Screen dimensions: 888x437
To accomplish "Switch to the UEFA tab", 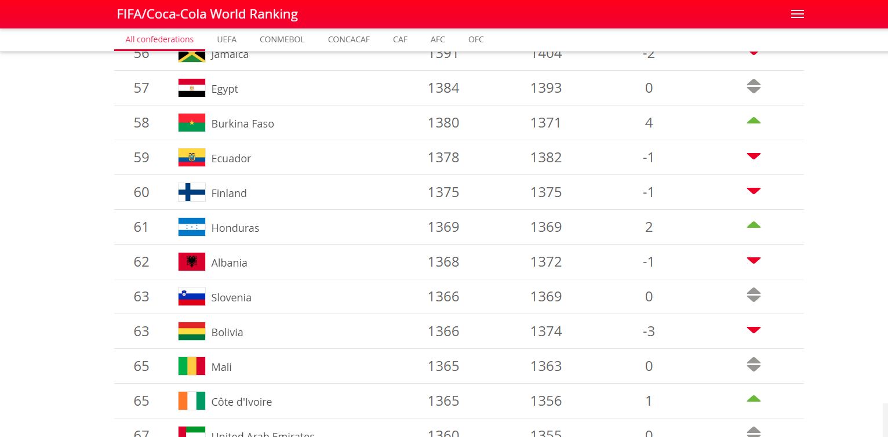I will click(227, 39).
